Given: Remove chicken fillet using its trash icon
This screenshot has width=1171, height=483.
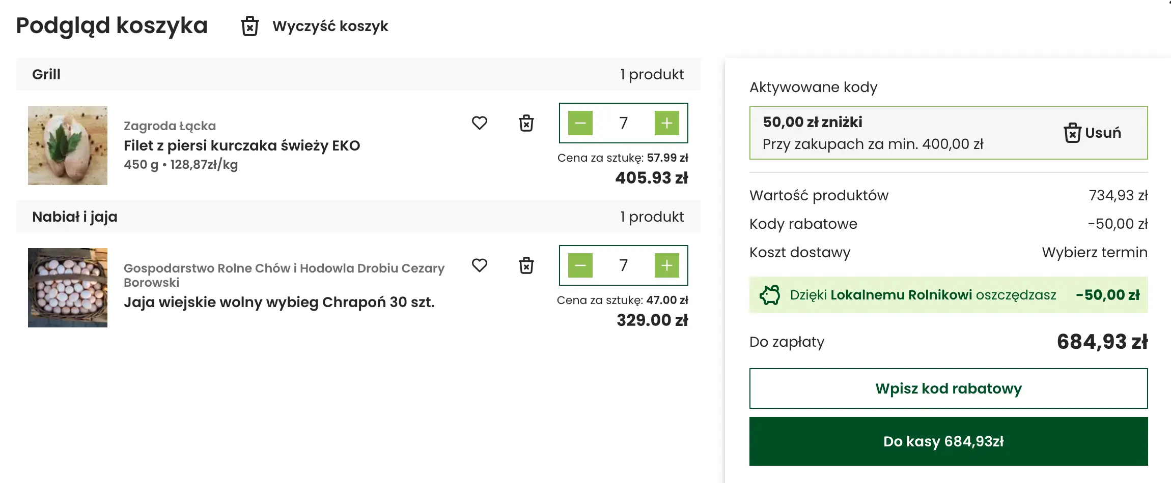Looking at the screenshot, I should pyautogui.click(x=526, y=123).
